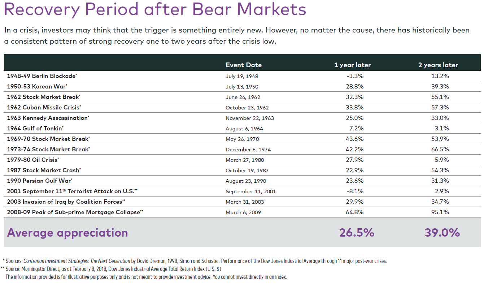Screen dimensions: 484x285
Task: Click the "Event Date" column header
Action: (x=244, y=65)
